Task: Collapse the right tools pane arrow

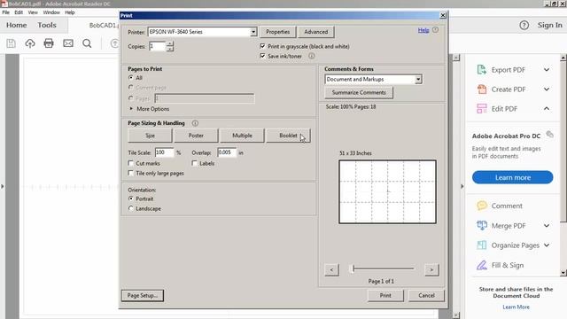Action: click(x=462, y=186)
